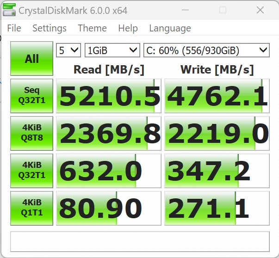Click the 4KiB Q8T8 write result 2219.0
This screenshot has width=279, height=258.
217,133
